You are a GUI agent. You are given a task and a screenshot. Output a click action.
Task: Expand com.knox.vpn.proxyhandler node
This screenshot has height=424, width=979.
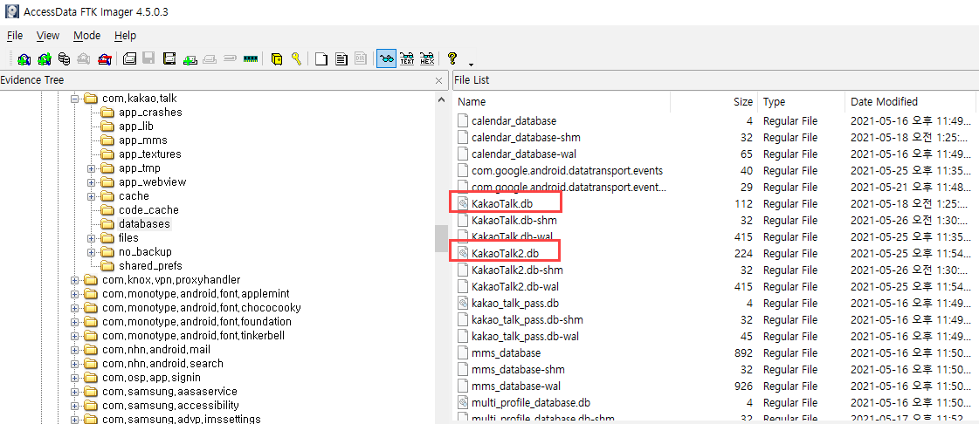click(75, 280)
